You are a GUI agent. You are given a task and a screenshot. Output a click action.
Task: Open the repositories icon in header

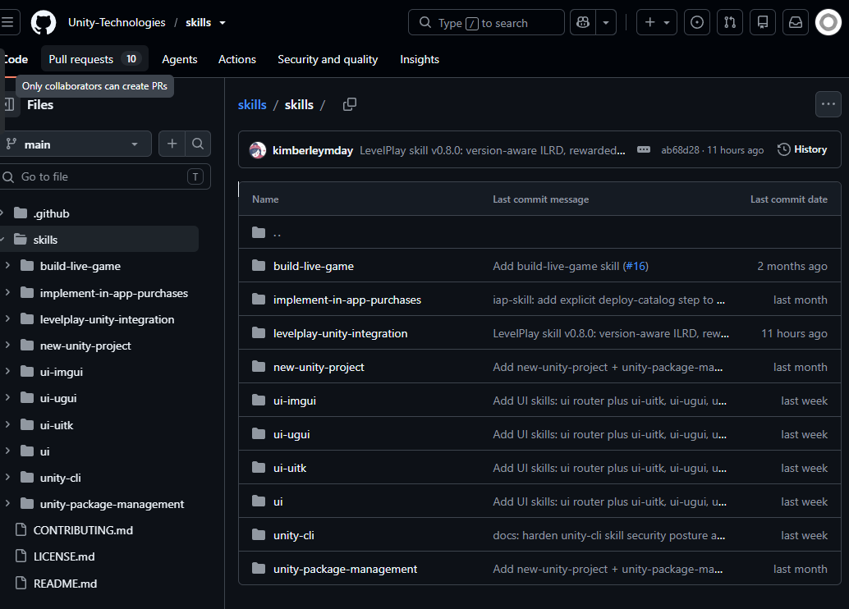point(762,23)
